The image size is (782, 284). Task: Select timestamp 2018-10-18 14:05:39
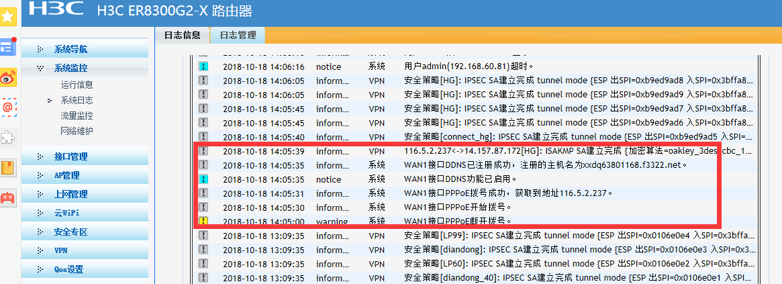tap(263, 151)
